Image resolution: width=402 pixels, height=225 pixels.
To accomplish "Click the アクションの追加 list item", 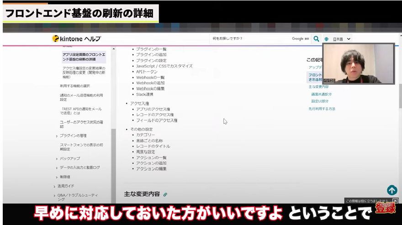I will point(151,163).
